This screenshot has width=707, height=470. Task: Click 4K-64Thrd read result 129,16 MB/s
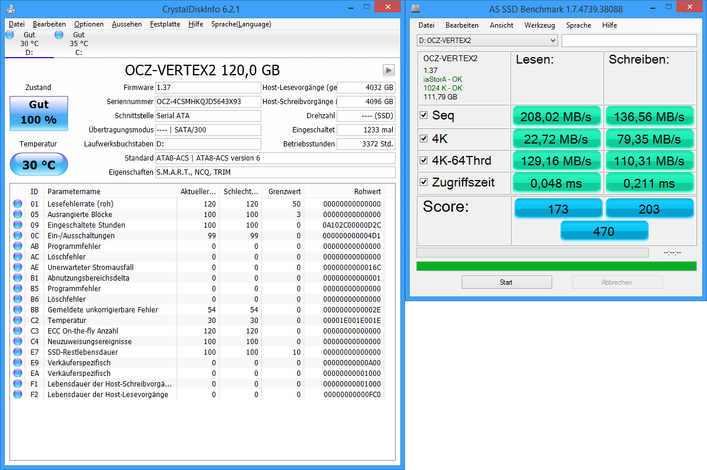(x=557, y=161)
